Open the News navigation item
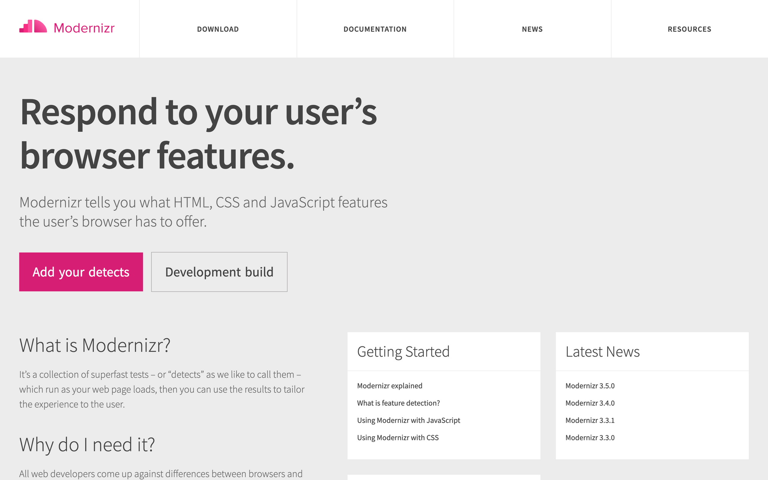768x480 pixels. [x=532, y=29]
